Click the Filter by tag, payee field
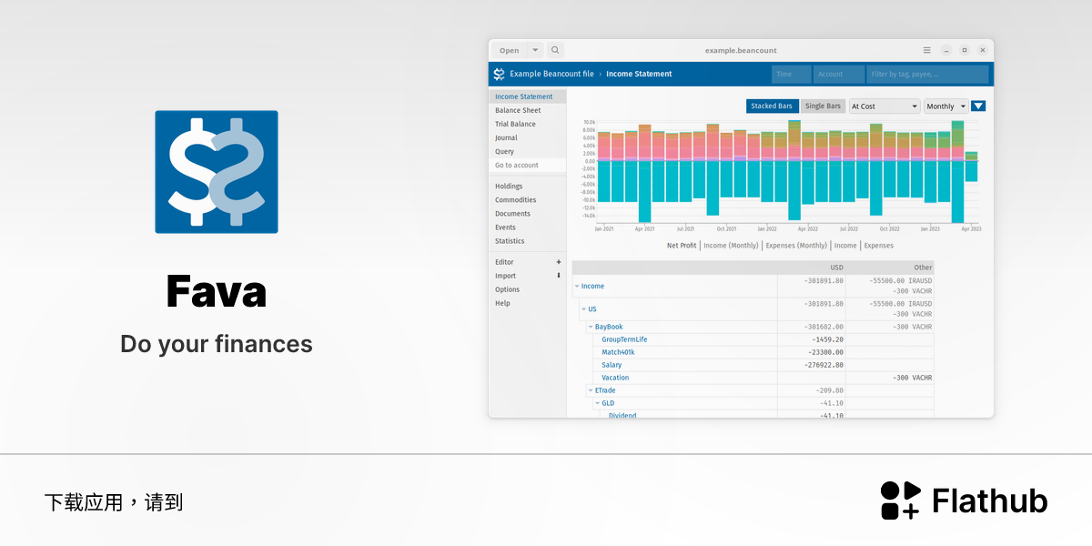 [x=928, y=74]
